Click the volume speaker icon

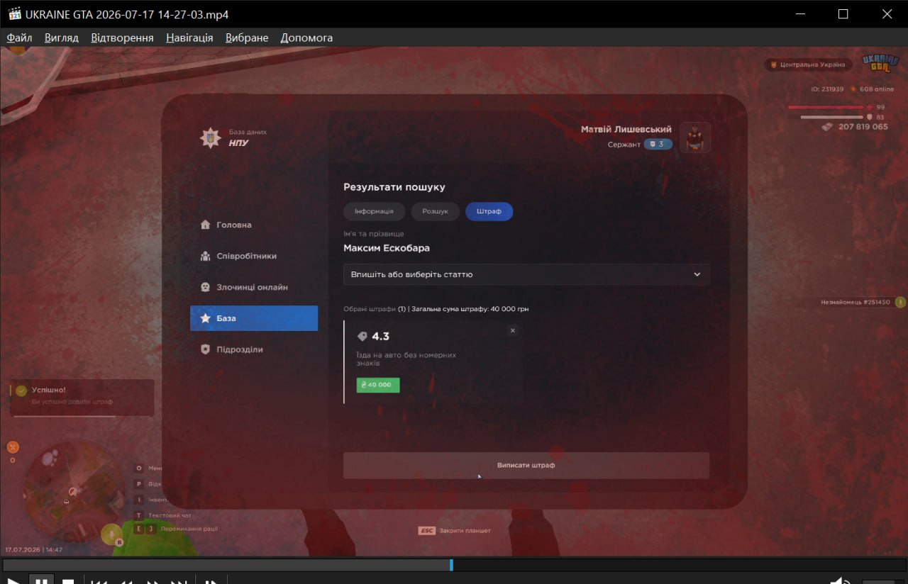(840, 580)
